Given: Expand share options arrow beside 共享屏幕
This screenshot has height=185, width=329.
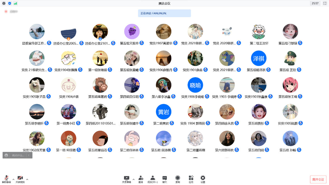Looking at the screenshot, I should pyautogui.click(x=134, y=179).
